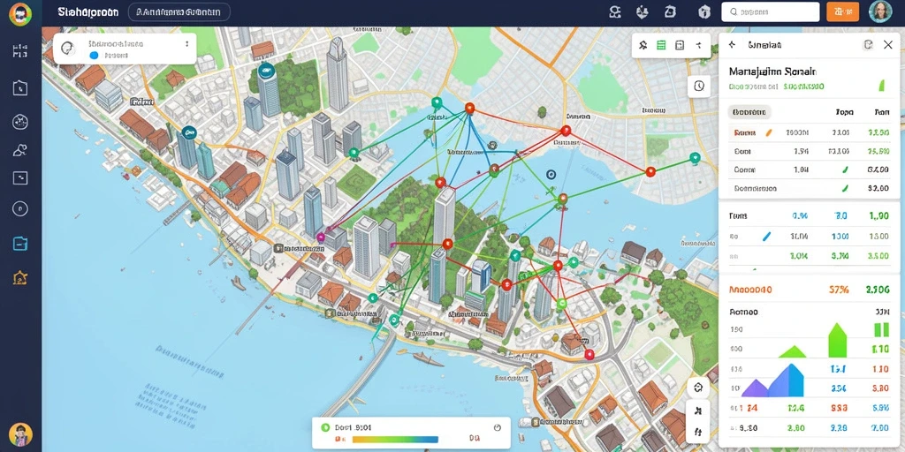Open the rounded dropdown in top bar
The width and height of the screenshot is (905, 452).
pyautogui.click(x=179, y=11)
